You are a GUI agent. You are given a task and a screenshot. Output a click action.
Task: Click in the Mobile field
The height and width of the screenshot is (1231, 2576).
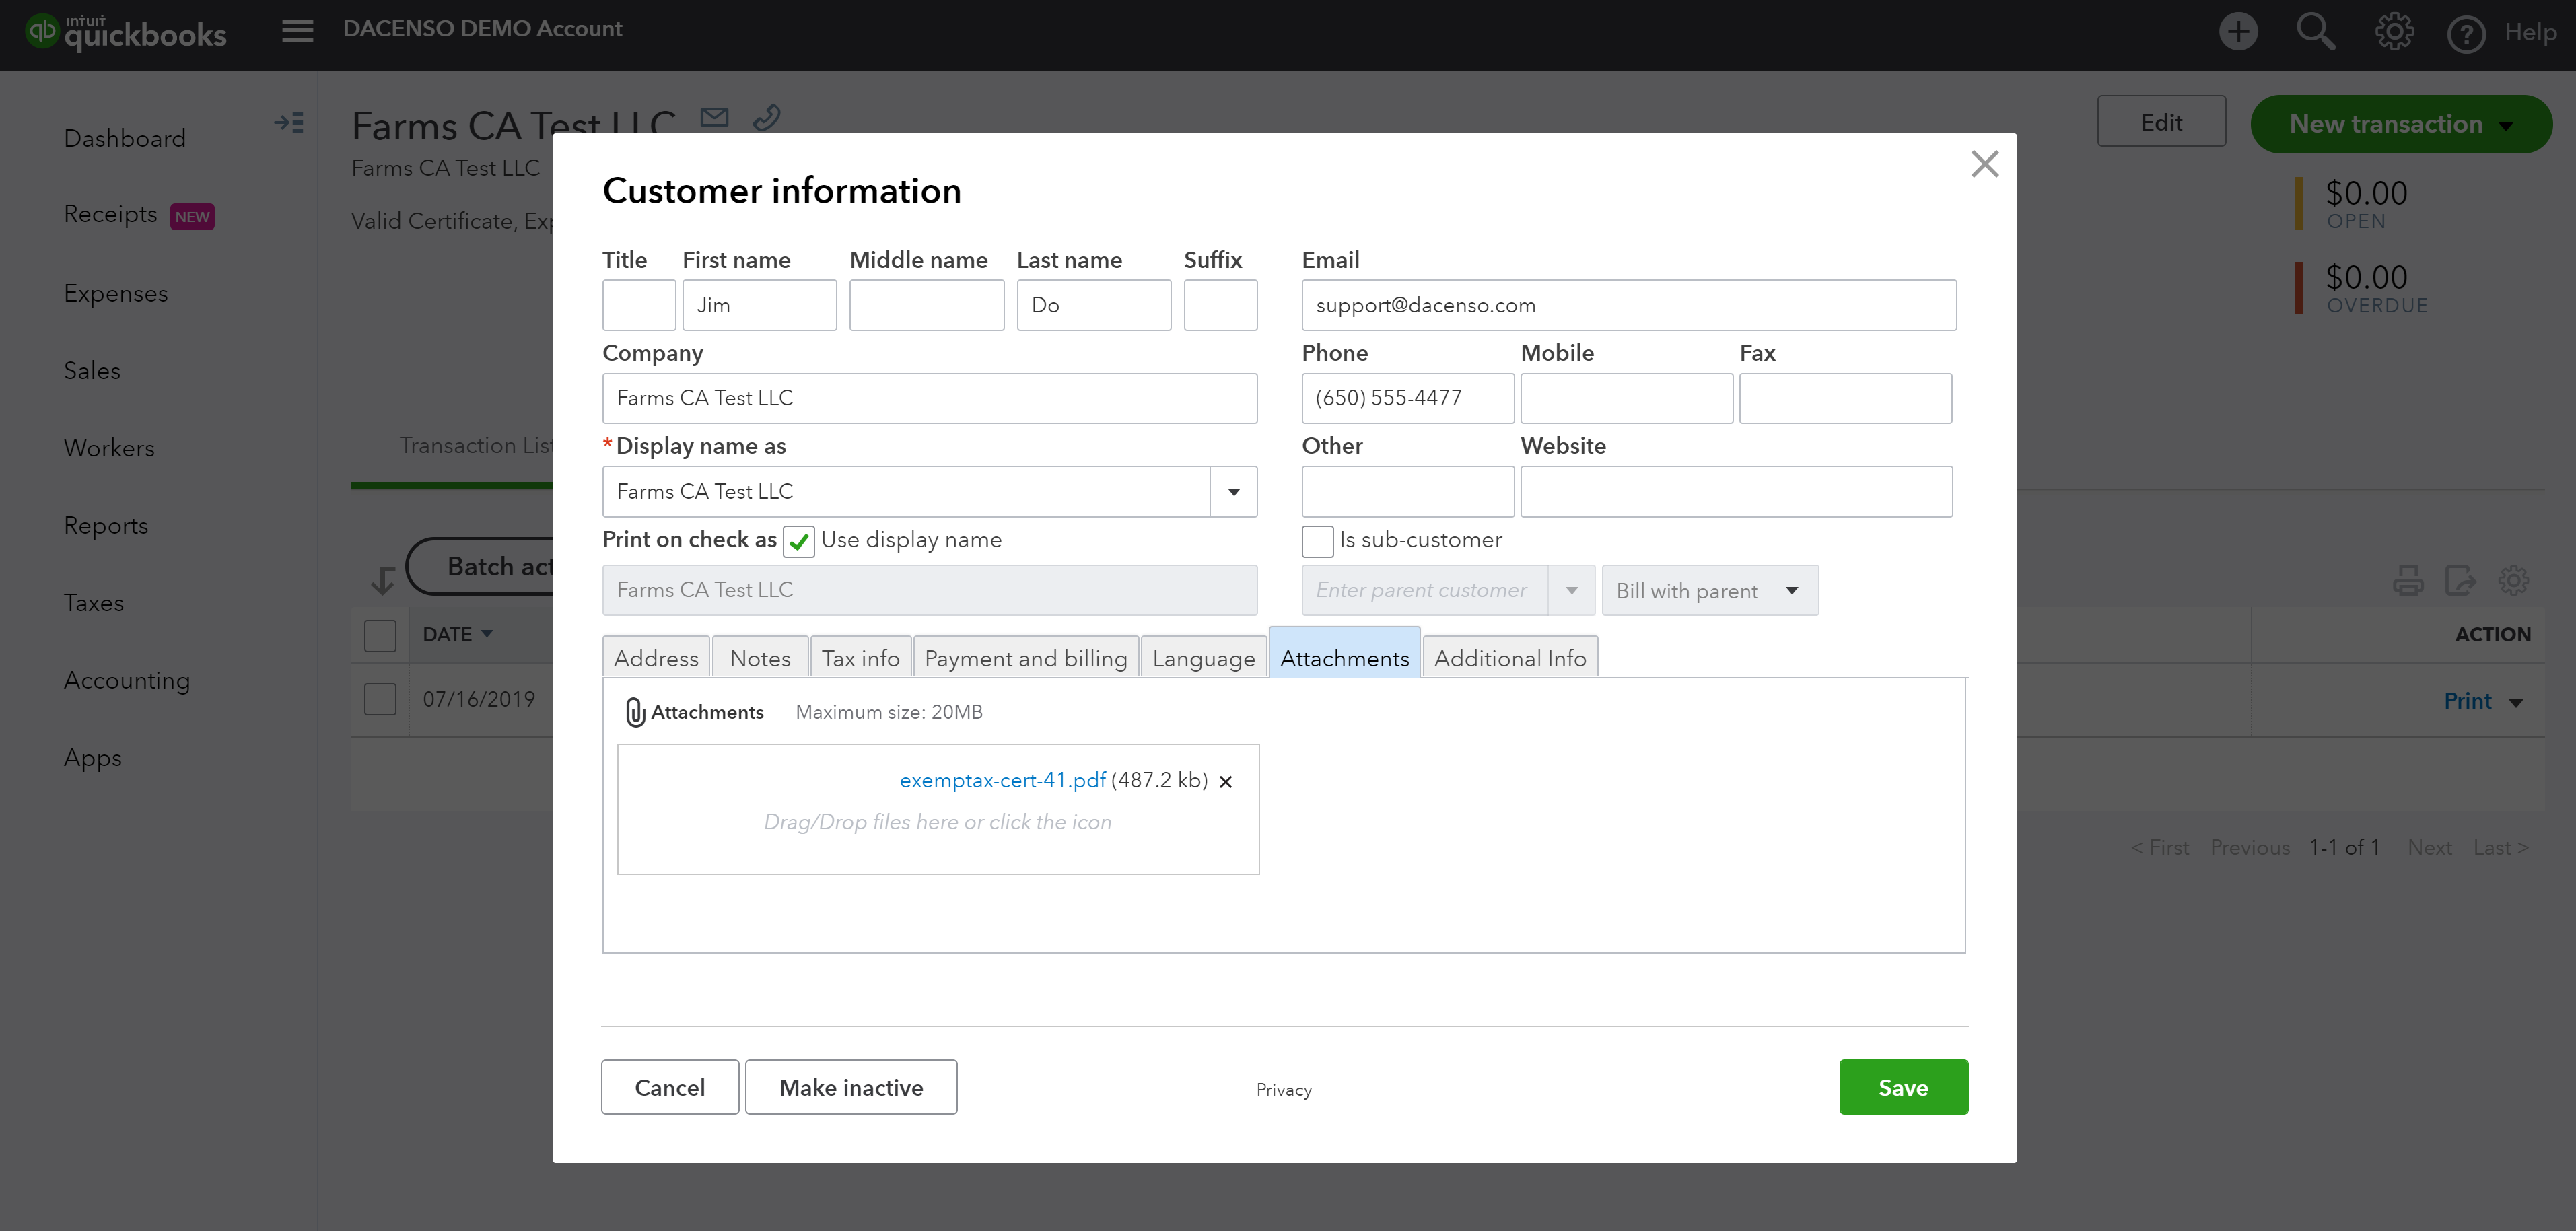pyautogui.click(x=1626, y=398)
